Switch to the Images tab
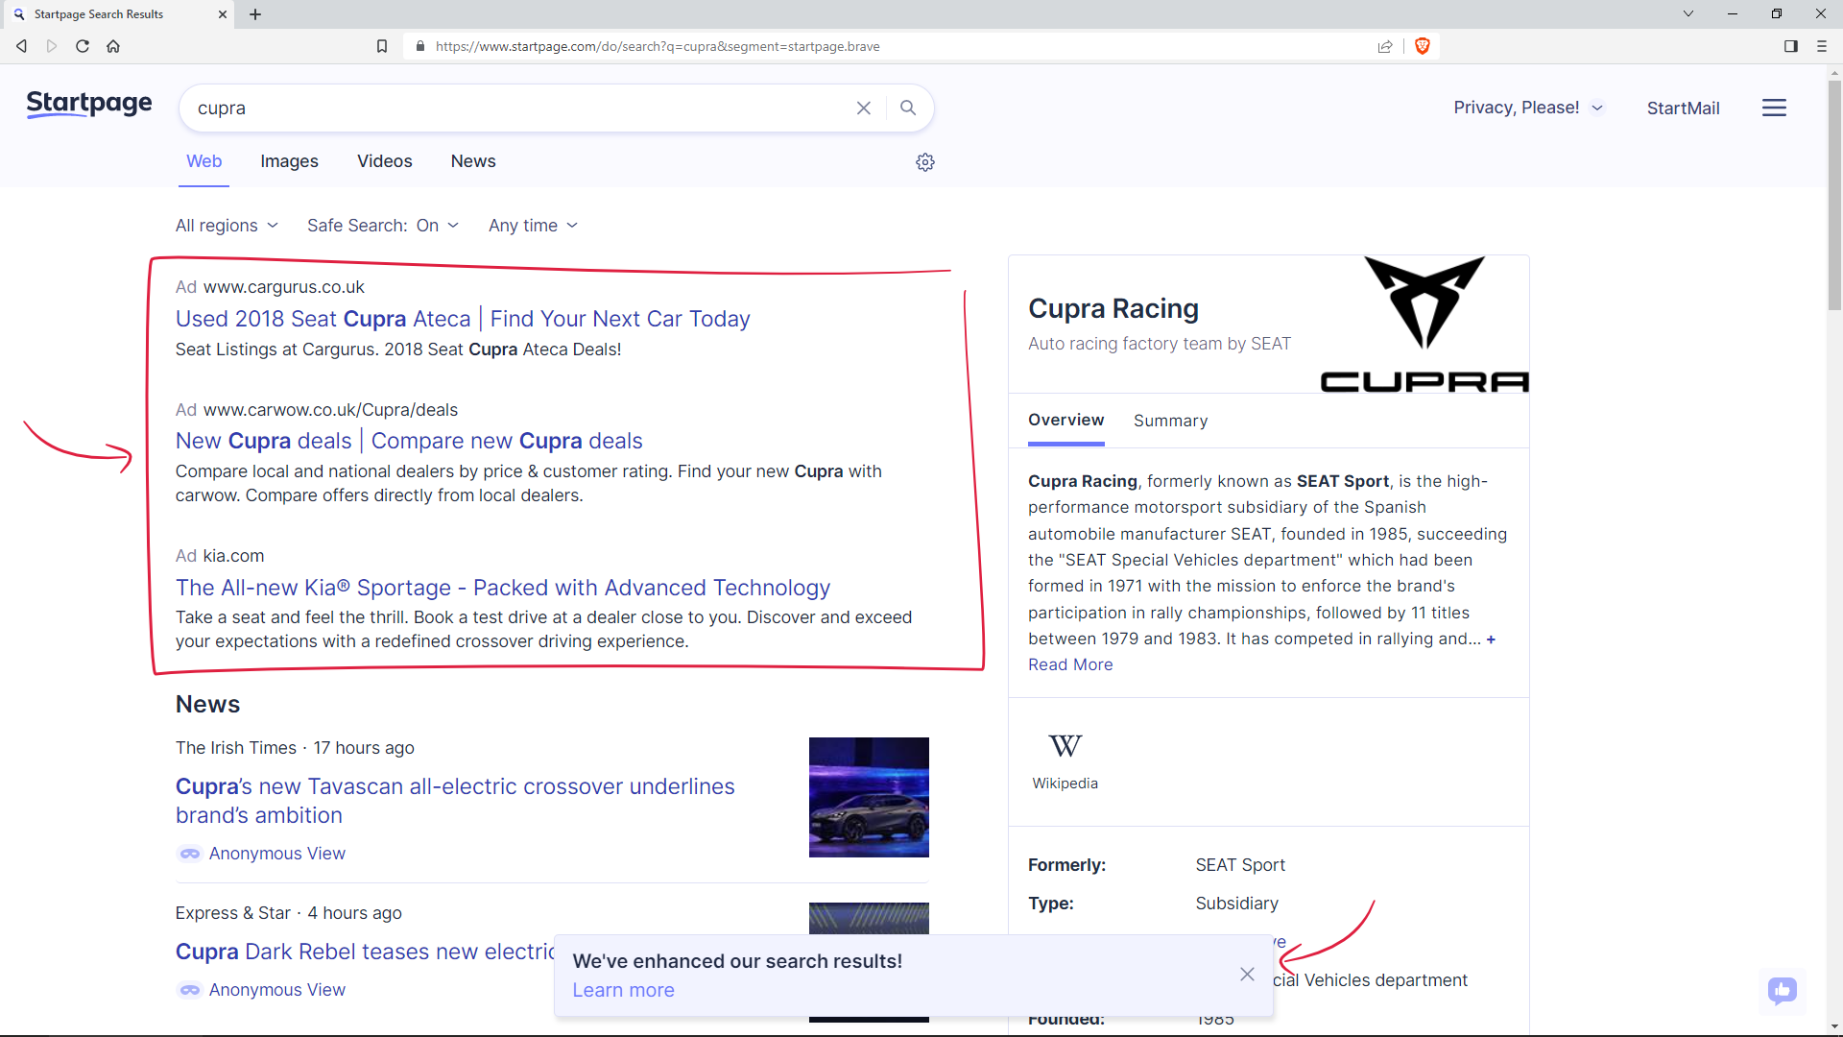This screenshot has height=1037, width=1843. (x=289, y=161)
